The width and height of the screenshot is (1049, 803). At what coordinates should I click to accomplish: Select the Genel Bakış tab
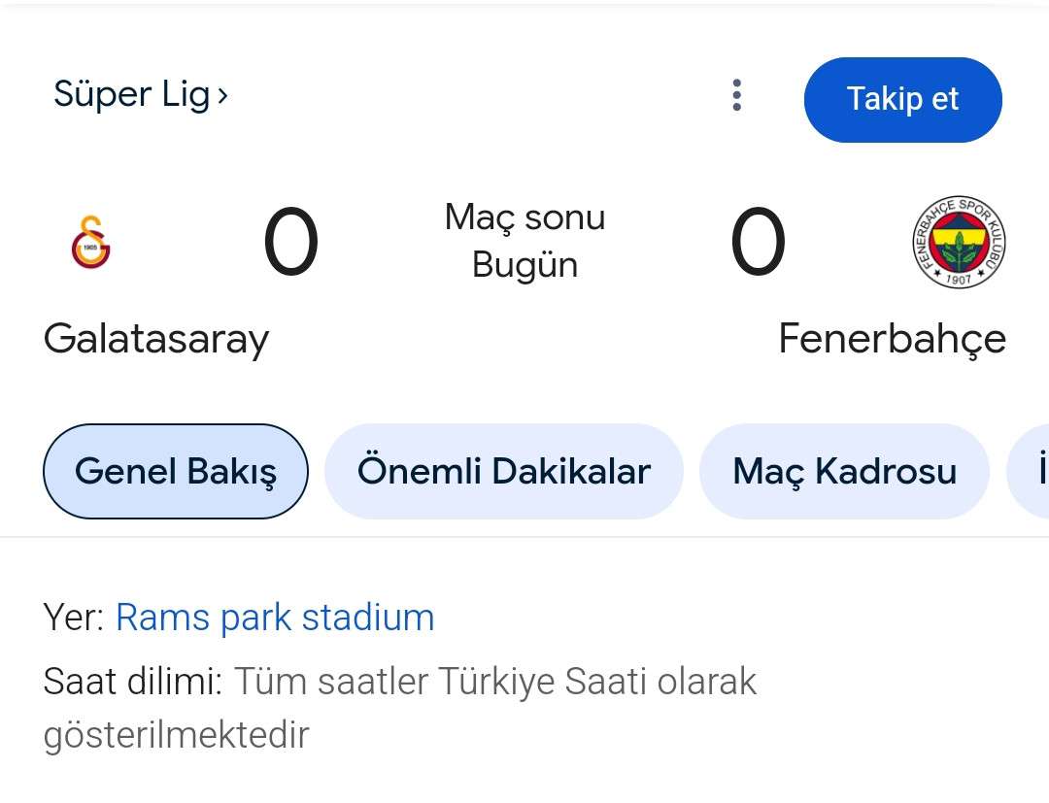coord(176,472)
